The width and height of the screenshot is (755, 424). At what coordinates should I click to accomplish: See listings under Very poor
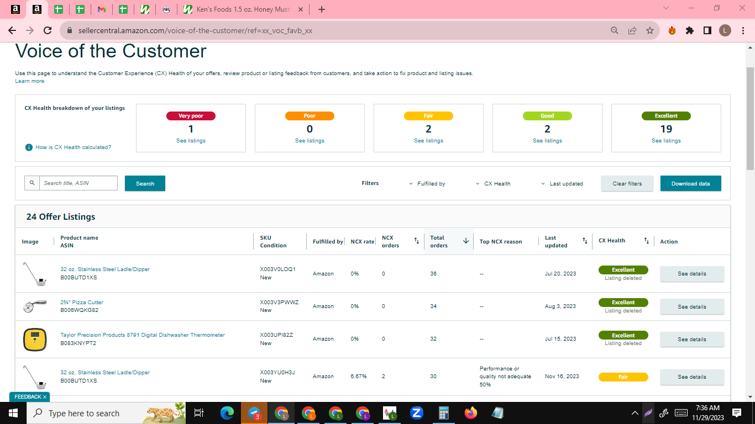coord(191,141)
